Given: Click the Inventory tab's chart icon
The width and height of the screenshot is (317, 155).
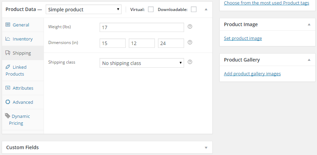Looking at the screenshot, I should point(8,38).
